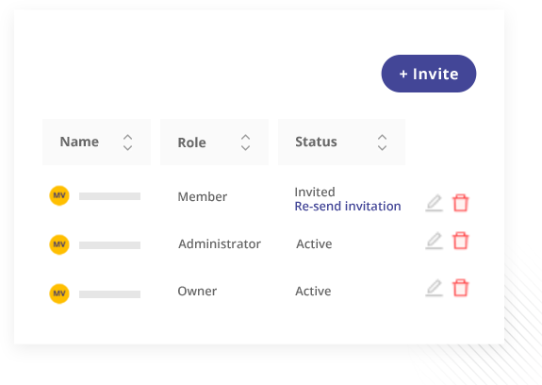
Task: Click the + Invite button
Action: tap(429, 74)
